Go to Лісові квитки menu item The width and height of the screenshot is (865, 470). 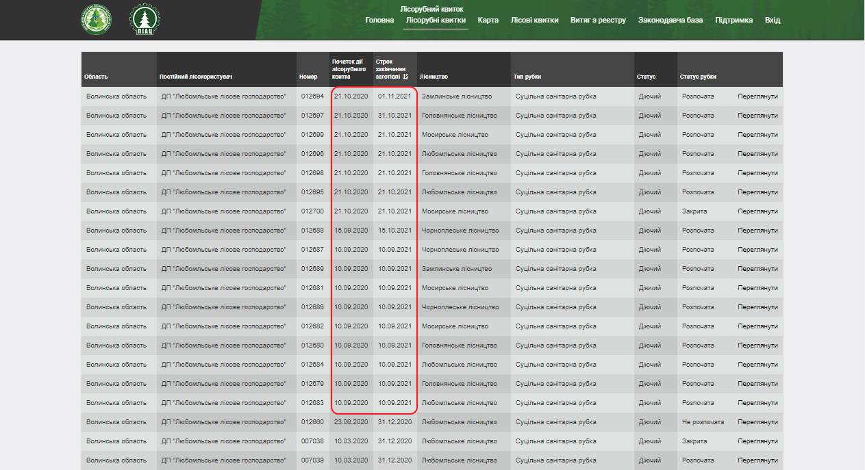coord(534,20)
